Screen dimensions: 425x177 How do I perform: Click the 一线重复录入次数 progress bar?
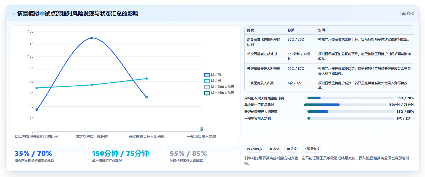pyautogui.click(x=351, y=118)
